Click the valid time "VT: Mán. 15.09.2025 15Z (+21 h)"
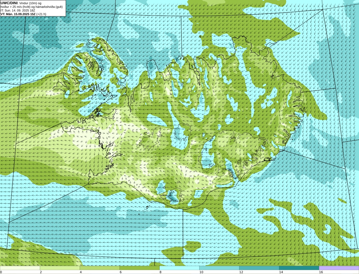The image size is (359, 274). tap(24, 14)
